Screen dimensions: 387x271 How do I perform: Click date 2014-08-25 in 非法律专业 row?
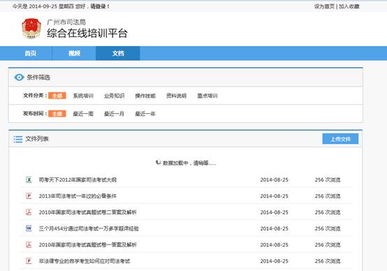coord(275,261)
